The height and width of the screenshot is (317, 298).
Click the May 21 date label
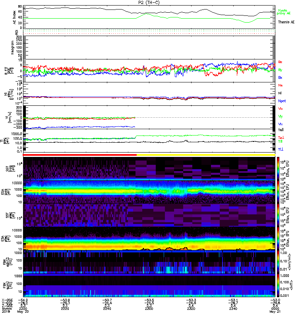pos(275,311)
